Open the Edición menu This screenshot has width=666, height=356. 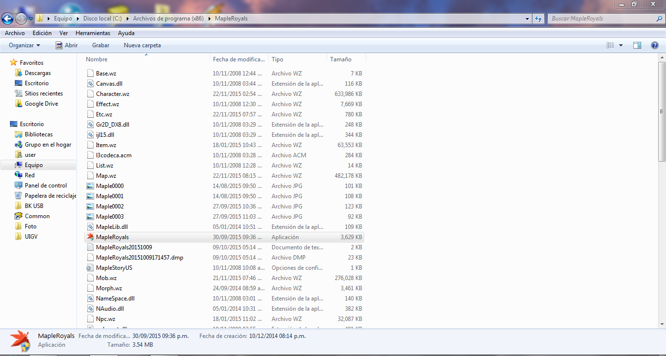(42, 33)
